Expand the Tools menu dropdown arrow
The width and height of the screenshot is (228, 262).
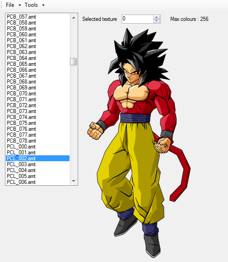click(43, 5)
